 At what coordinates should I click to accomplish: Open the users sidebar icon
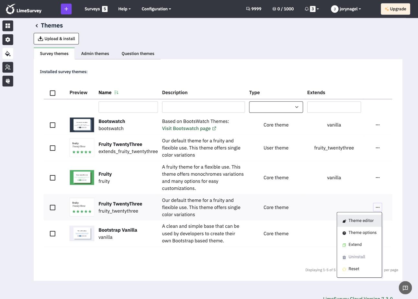(8, 67)
